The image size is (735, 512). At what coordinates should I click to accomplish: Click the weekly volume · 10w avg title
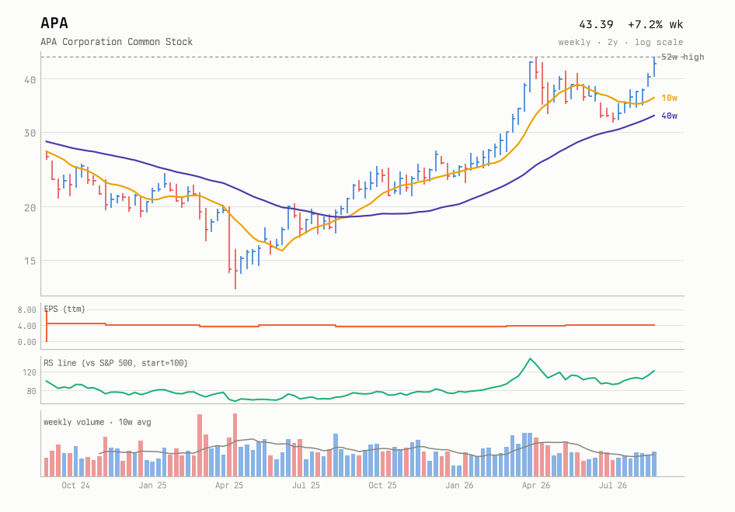tap(97, 422)
